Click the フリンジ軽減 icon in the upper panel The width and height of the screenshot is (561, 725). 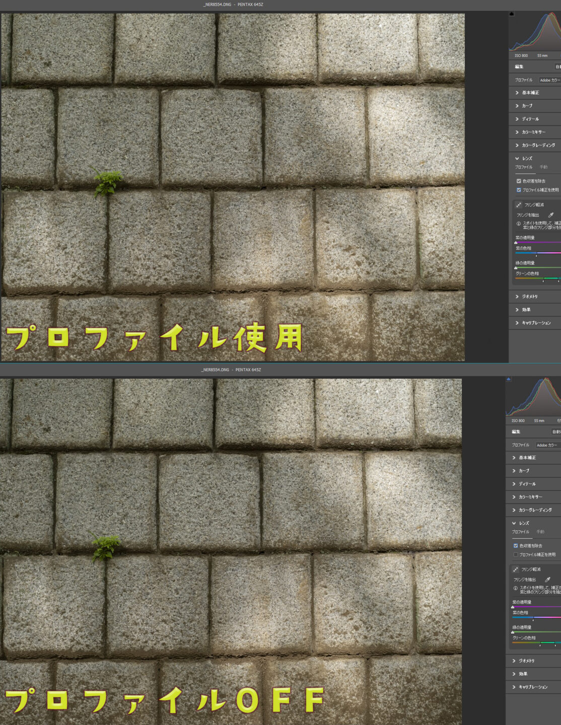518,205
